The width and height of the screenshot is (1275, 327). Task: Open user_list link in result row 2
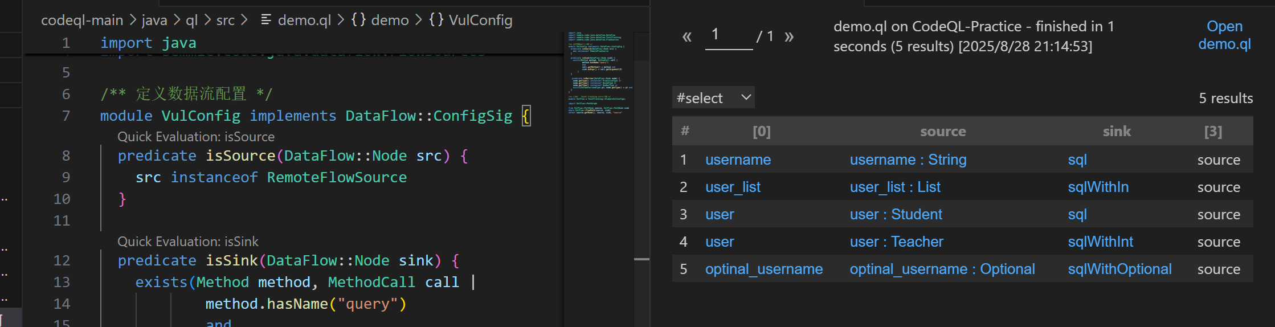point(733,187)
